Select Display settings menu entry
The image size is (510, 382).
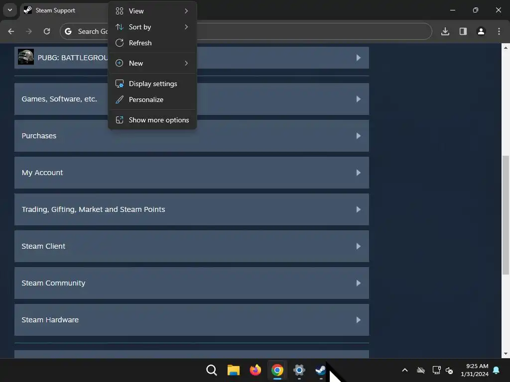point(152,84)
